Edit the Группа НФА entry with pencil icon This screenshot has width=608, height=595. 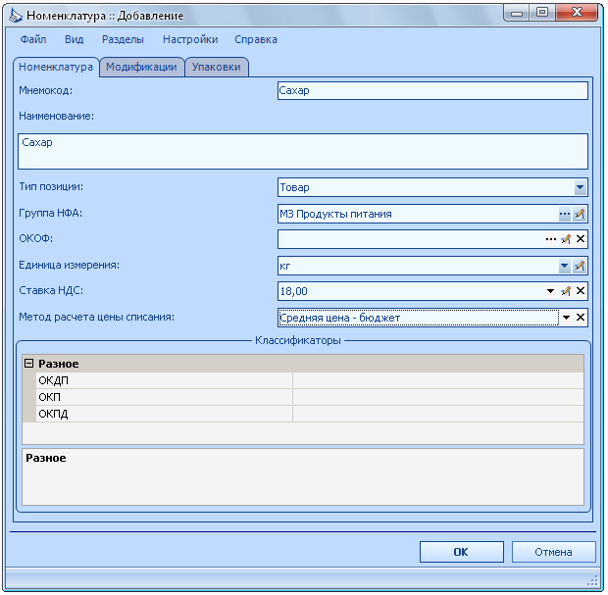pos(580,214)
